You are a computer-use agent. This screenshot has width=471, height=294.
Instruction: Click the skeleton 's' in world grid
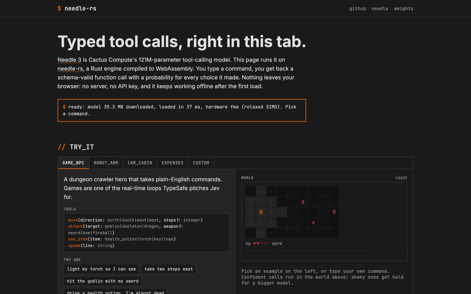tap(313, 222)
